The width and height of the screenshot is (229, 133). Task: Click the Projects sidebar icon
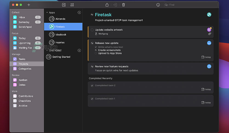pos(15,64)
